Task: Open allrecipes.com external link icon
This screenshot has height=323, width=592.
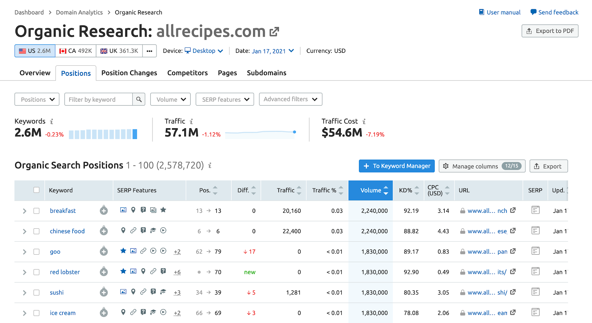Action: pyautogui.click(x=274, y=32)
